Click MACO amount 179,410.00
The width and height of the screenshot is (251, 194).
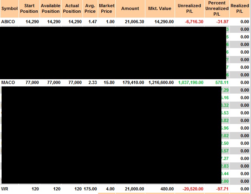coord(133,82)
